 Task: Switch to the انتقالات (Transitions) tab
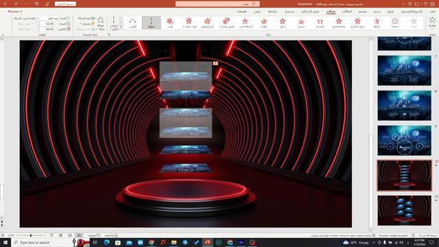point(347,12)
